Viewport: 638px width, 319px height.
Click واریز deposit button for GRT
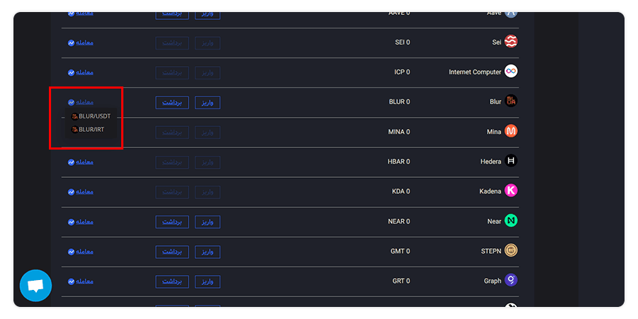pyautogui.click(x=208, y=281)
